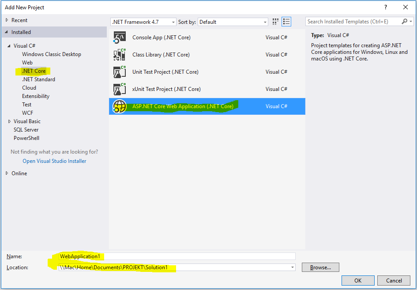Viewport: 417px width, 290px height.
Task: Click the Cancel button
Action: tap(394, 280)
